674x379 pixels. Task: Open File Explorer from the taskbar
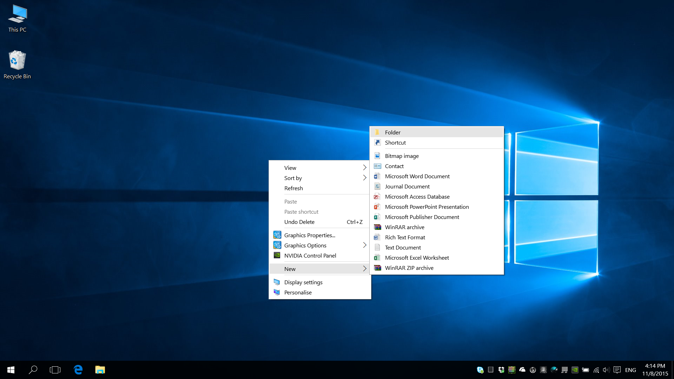(100, 370)
